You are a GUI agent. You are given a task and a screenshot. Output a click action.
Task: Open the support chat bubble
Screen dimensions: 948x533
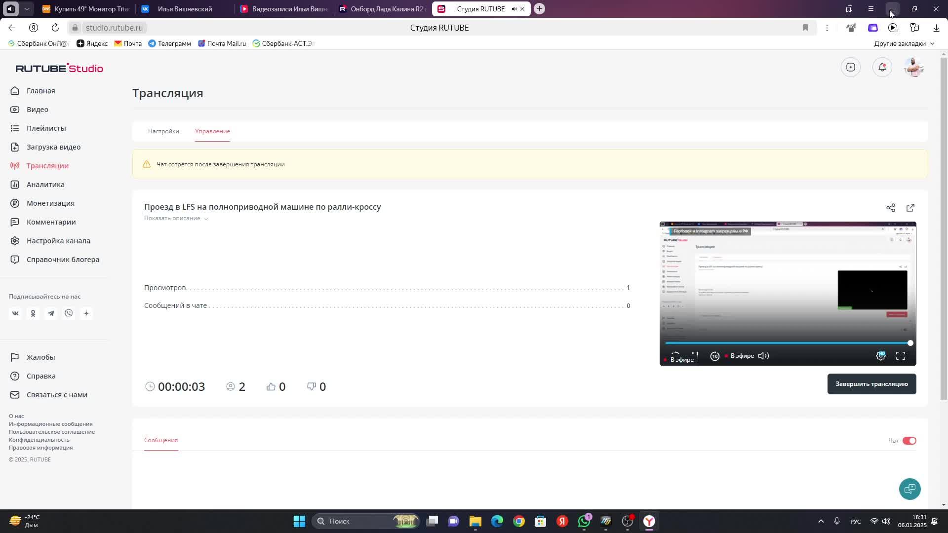click(x=909, y=489)
